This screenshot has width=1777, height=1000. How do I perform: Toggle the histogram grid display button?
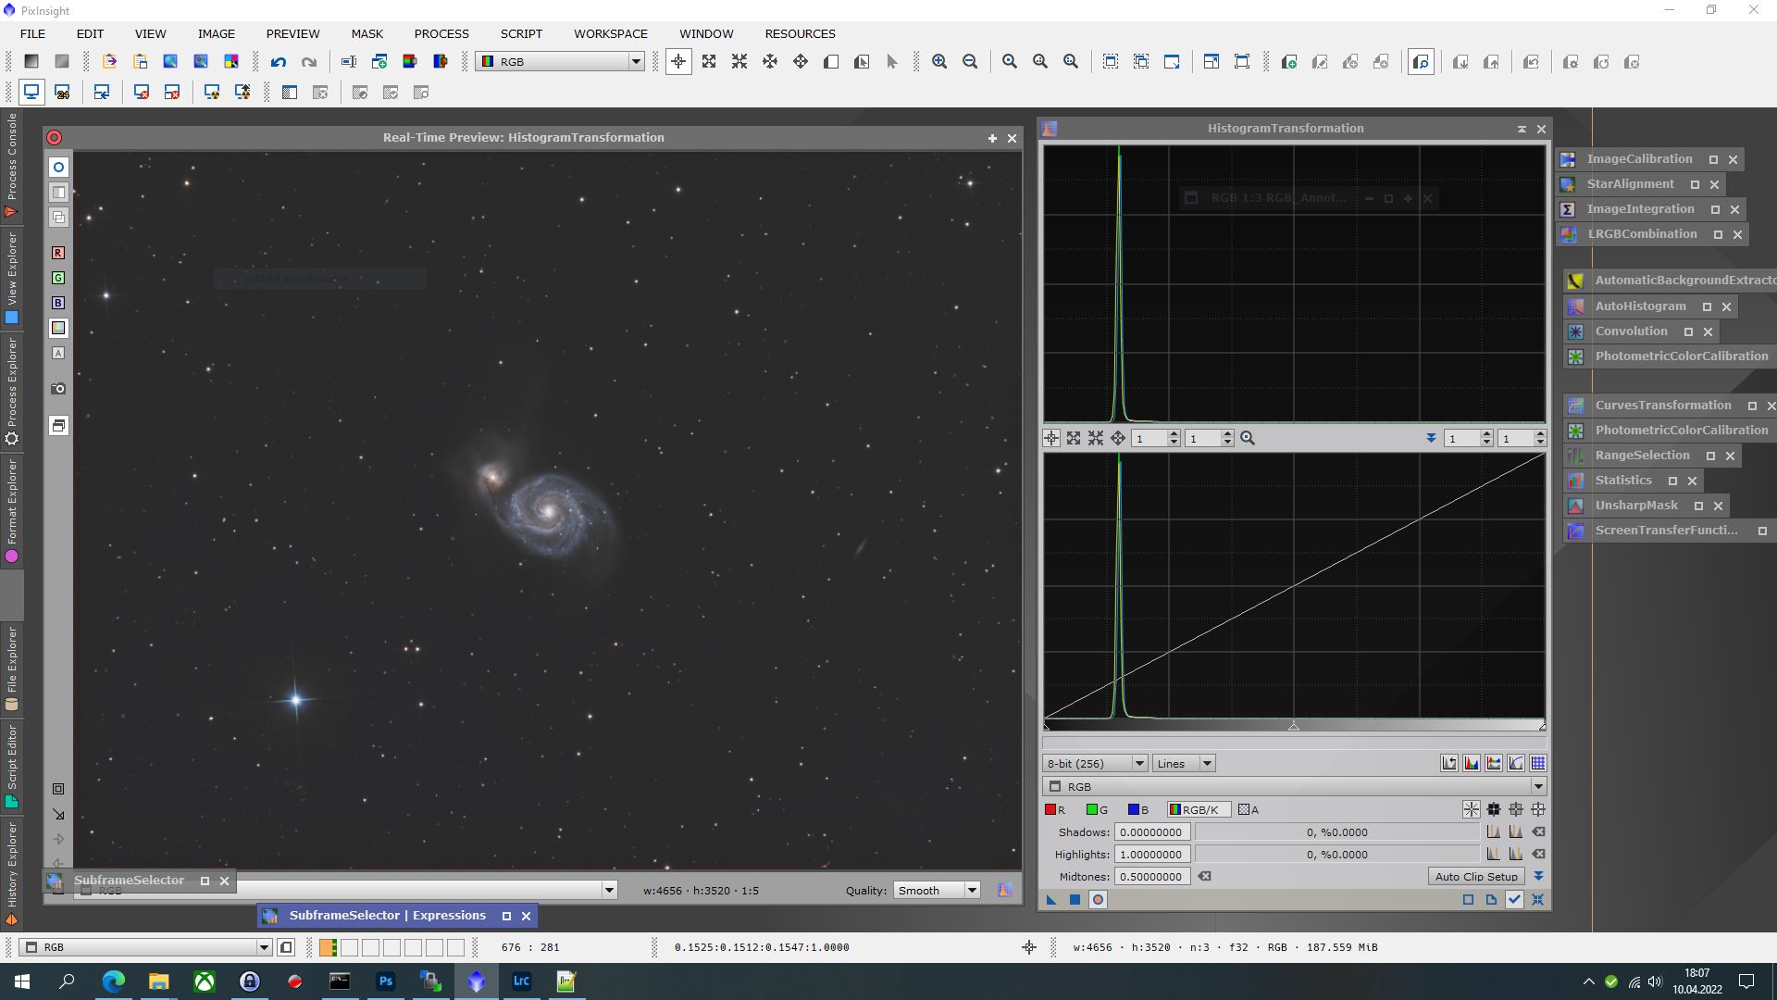point(1538,763)
